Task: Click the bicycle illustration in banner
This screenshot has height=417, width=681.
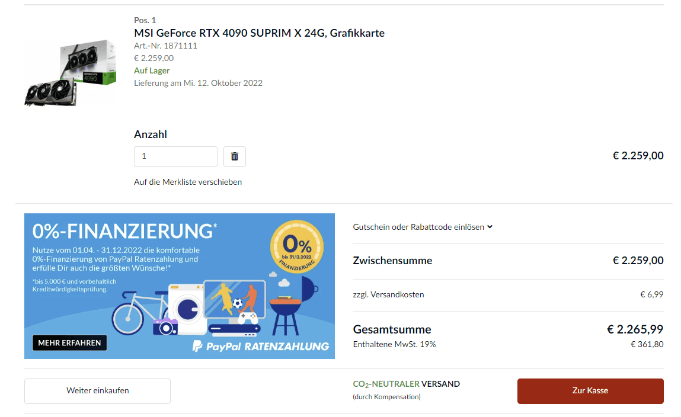Action: coord(139,312)
